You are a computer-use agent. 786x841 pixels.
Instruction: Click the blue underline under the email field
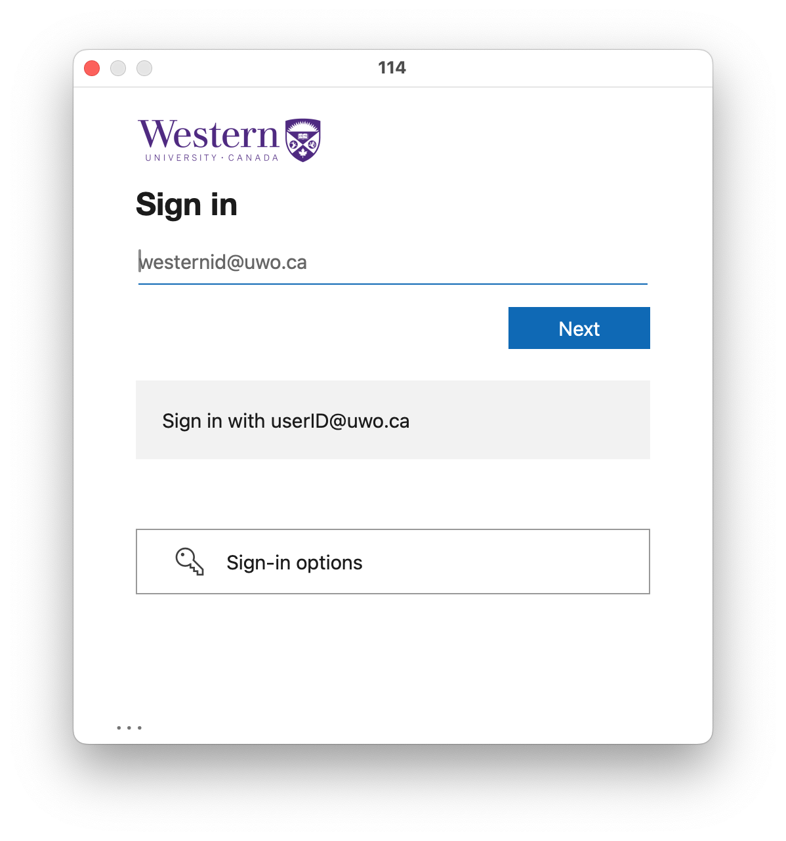pyautogui.click(x=392, y=284)
